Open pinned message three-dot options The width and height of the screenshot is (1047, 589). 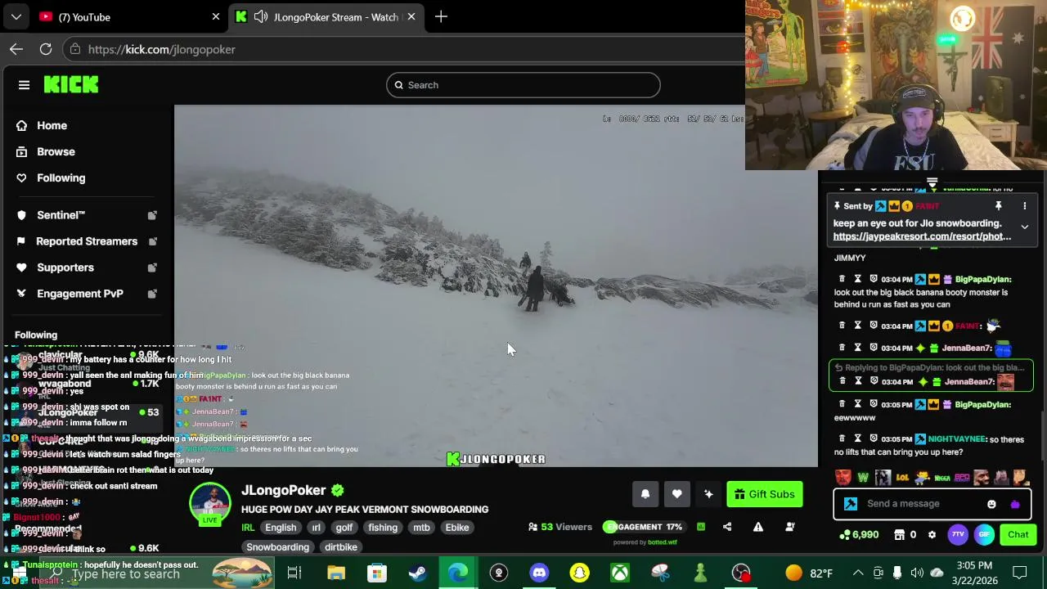pyautogui.click(x=1024, y=206)
